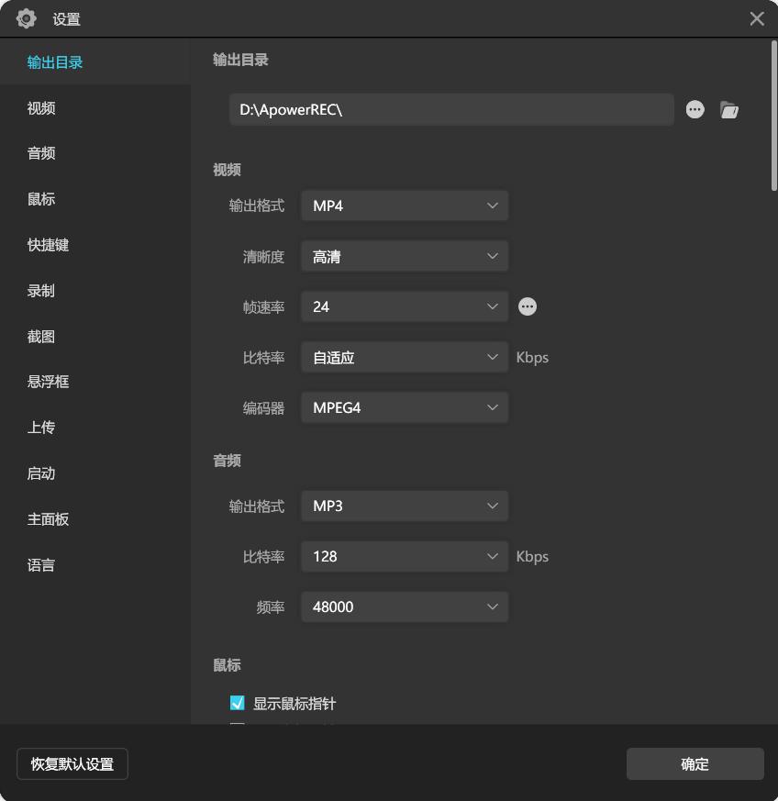The width and height of the screenshot is (778, 801).
Task: Select 输出目录 in the sidebar
Action: [95, 62]
